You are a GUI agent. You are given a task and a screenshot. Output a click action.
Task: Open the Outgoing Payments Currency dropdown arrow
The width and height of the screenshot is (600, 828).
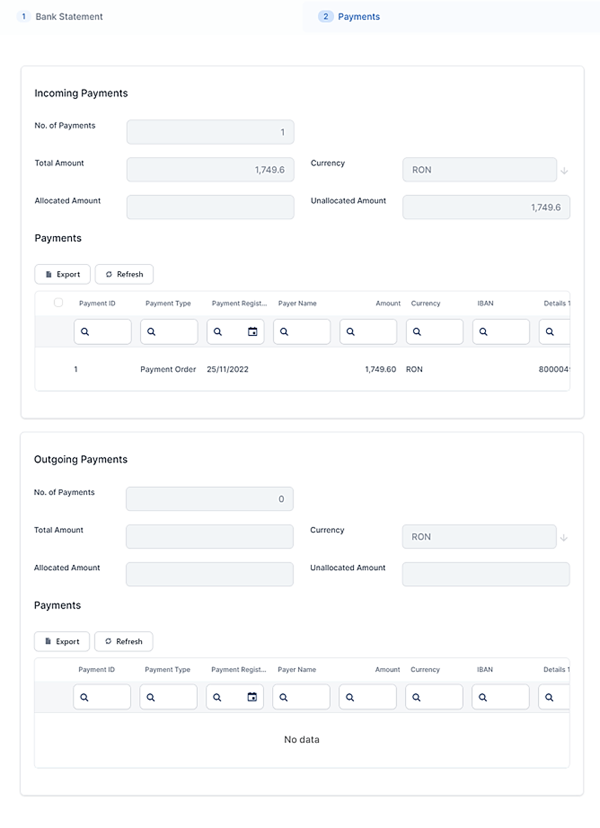click(x=564, y=538)
